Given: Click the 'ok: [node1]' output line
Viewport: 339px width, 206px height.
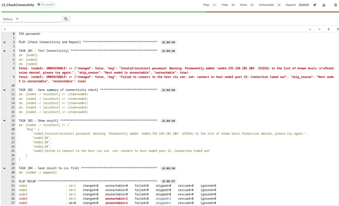Looking at the screenshot, I should pyautogui.click(x=28, y=55).
